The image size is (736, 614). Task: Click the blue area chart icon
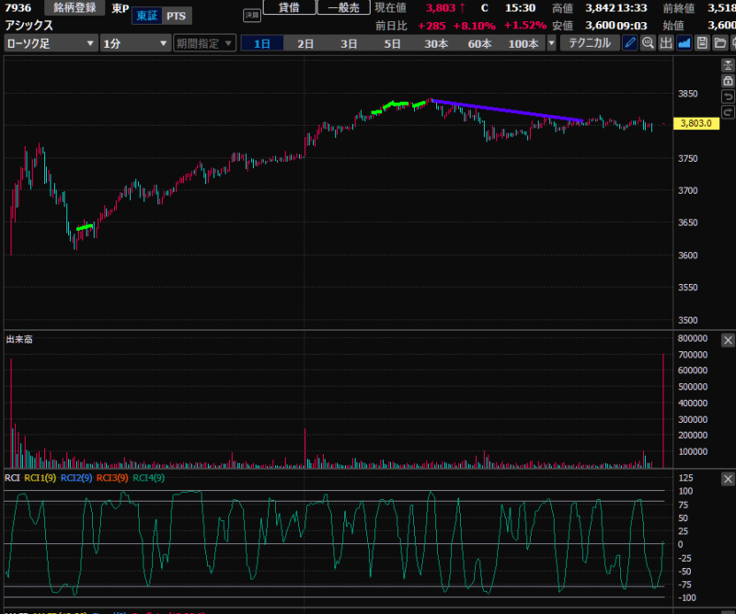pyautogui.click(x=684, y=43)
